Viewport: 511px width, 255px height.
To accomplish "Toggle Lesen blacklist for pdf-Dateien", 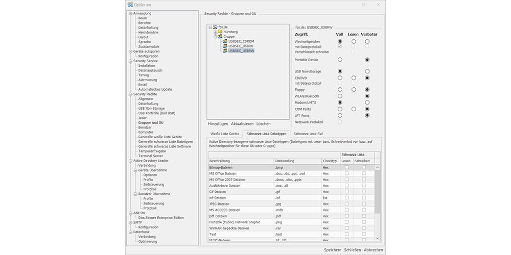I will click(346, 216).
